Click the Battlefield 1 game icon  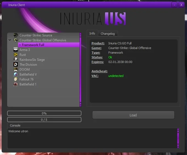(16, 84)
